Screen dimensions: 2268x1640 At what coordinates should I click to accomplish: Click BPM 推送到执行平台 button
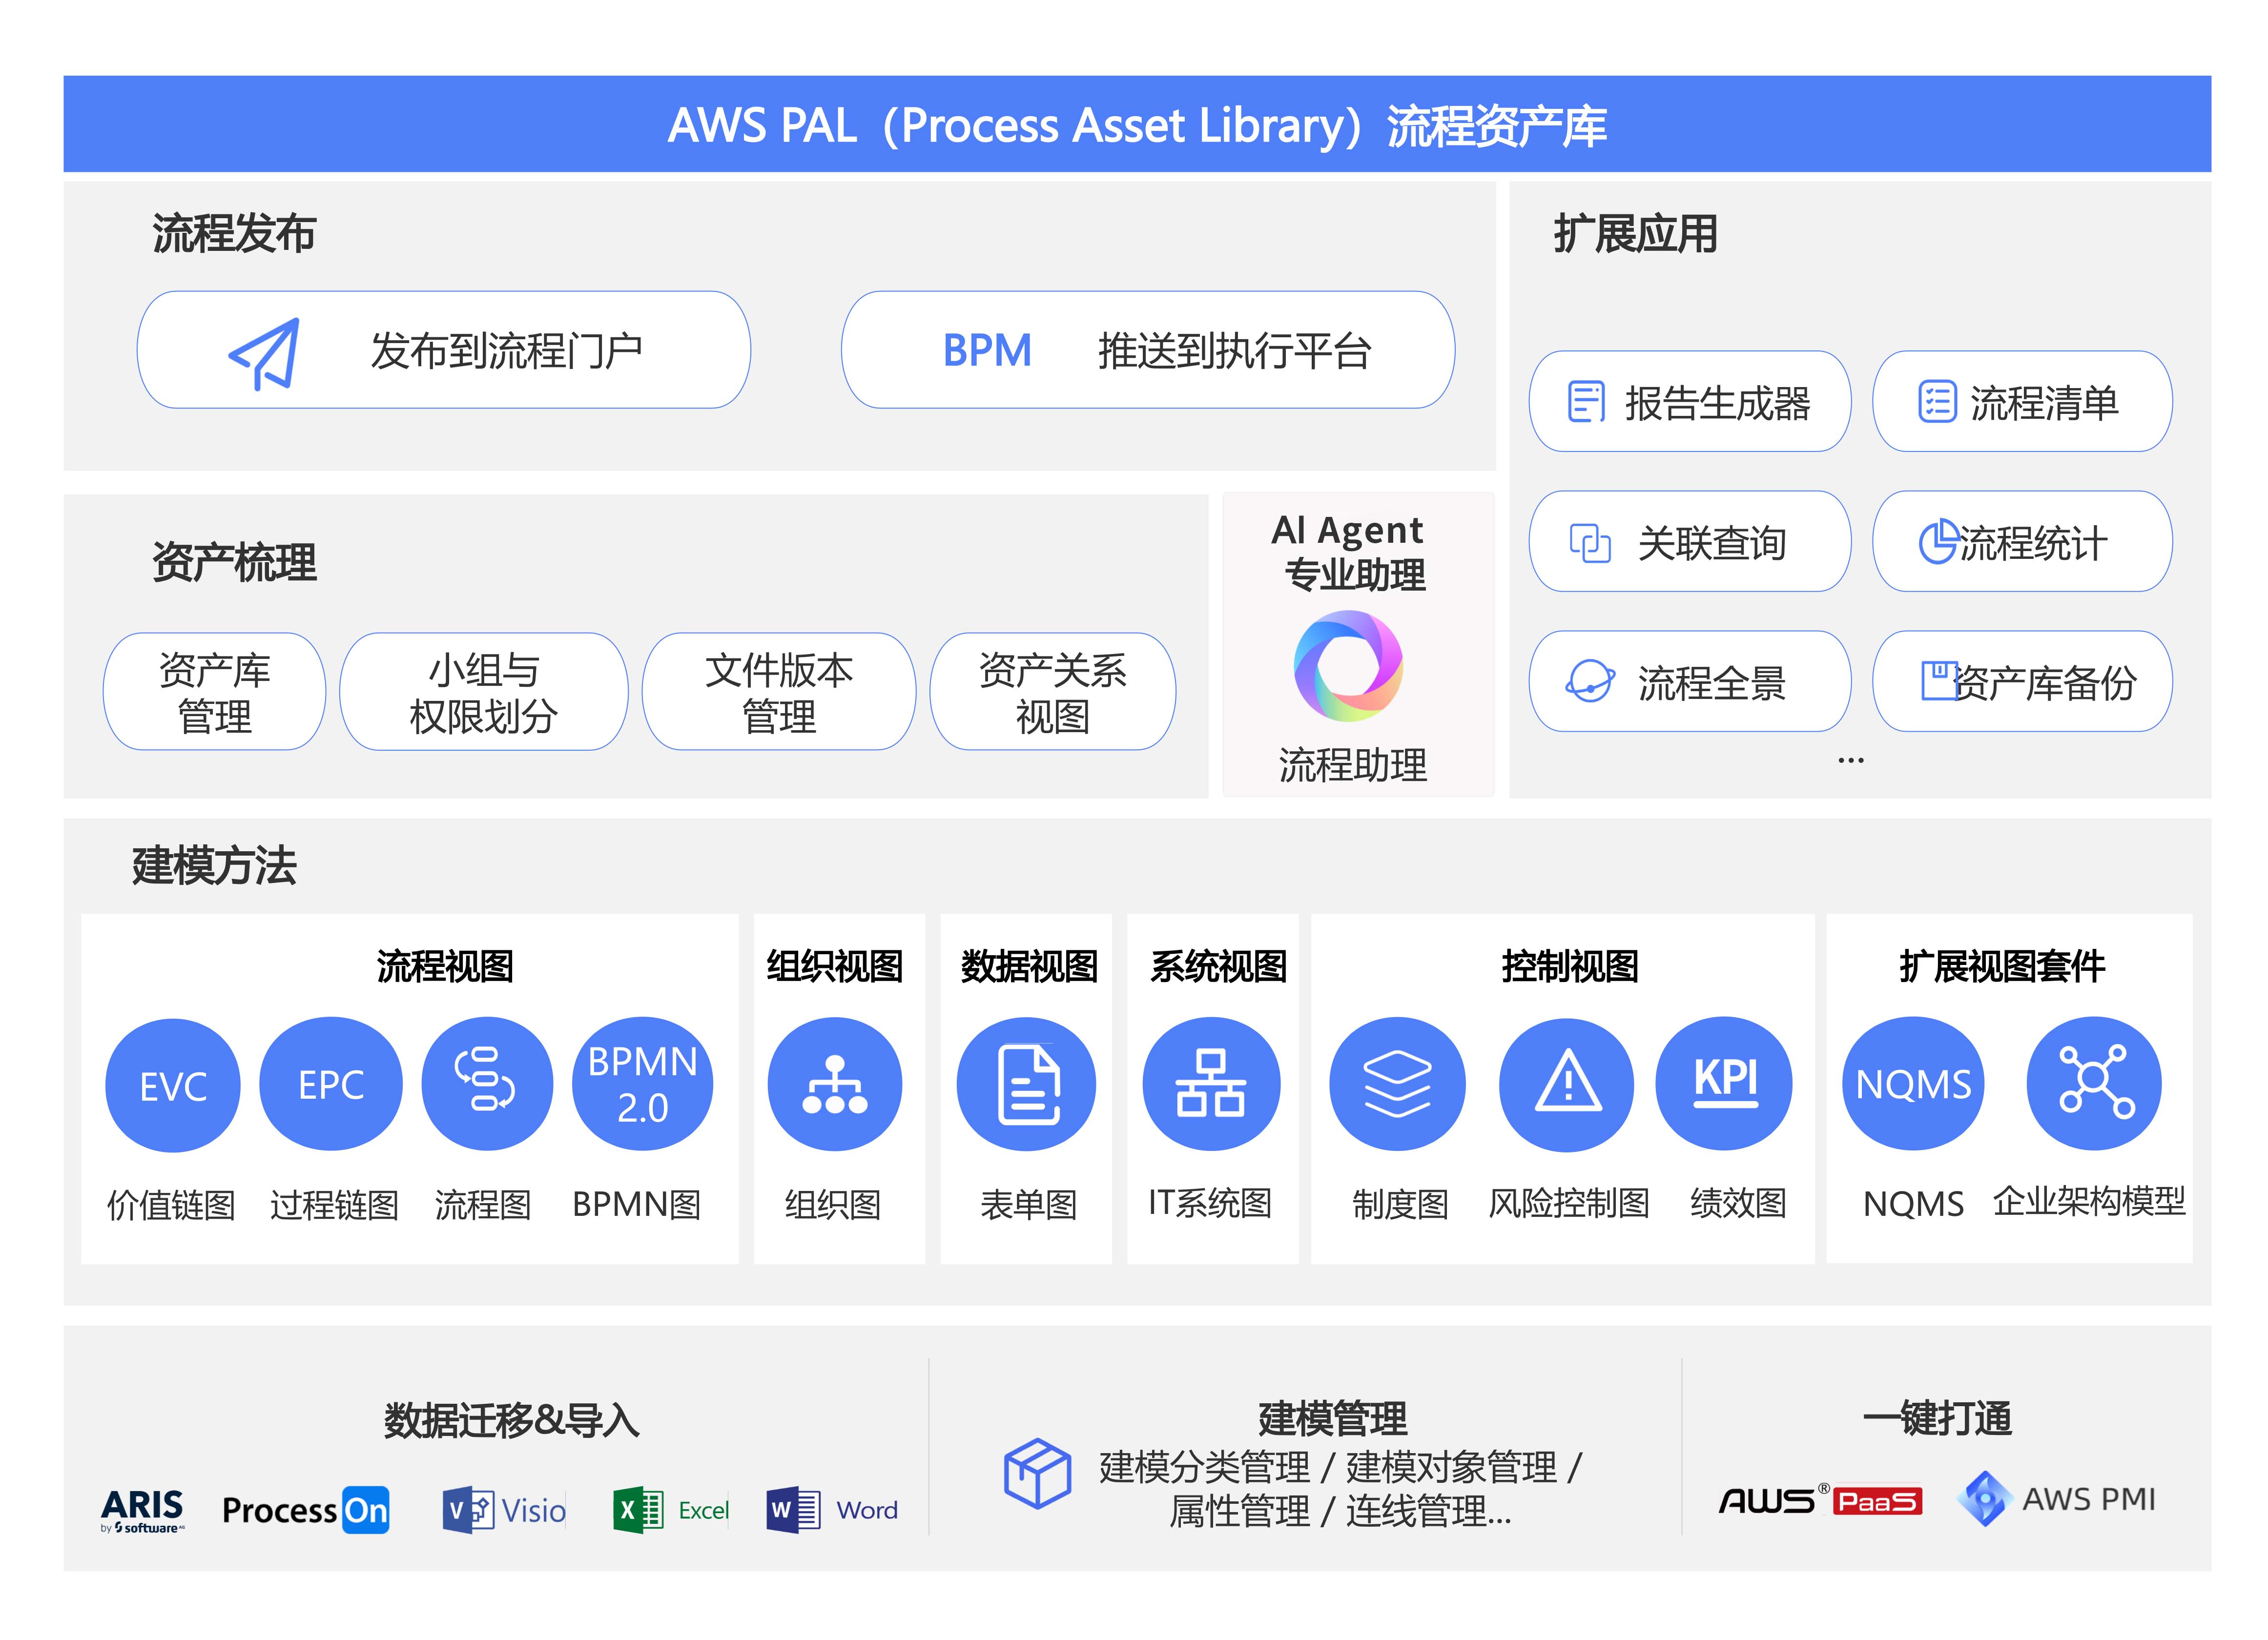point(1148,350)
